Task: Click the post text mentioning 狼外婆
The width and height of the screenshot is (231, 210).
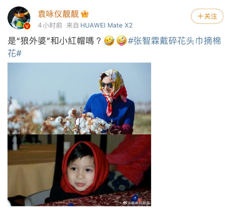Action: 54,41
